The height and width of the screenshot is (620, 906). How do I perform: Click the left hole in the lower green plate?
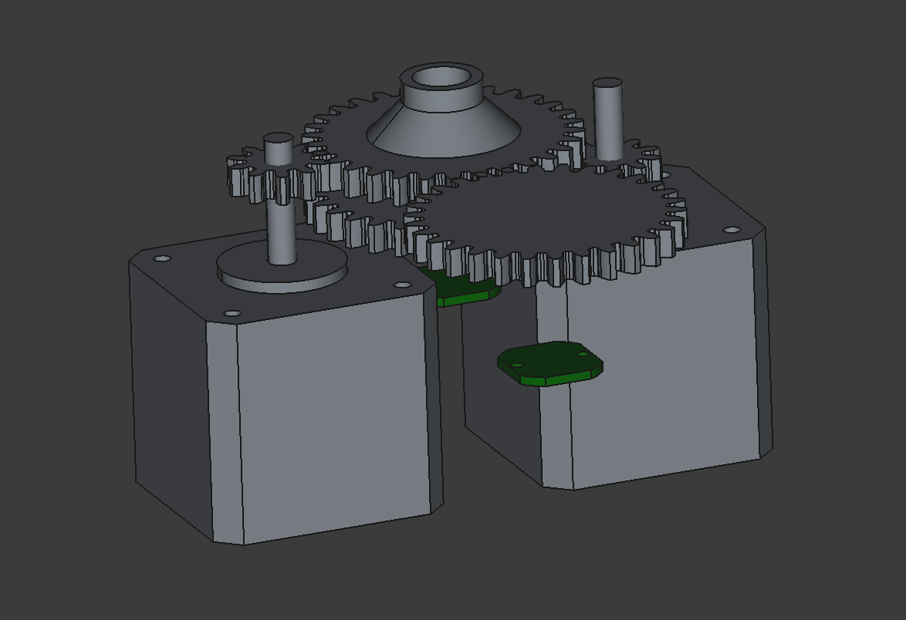(517, 365)
